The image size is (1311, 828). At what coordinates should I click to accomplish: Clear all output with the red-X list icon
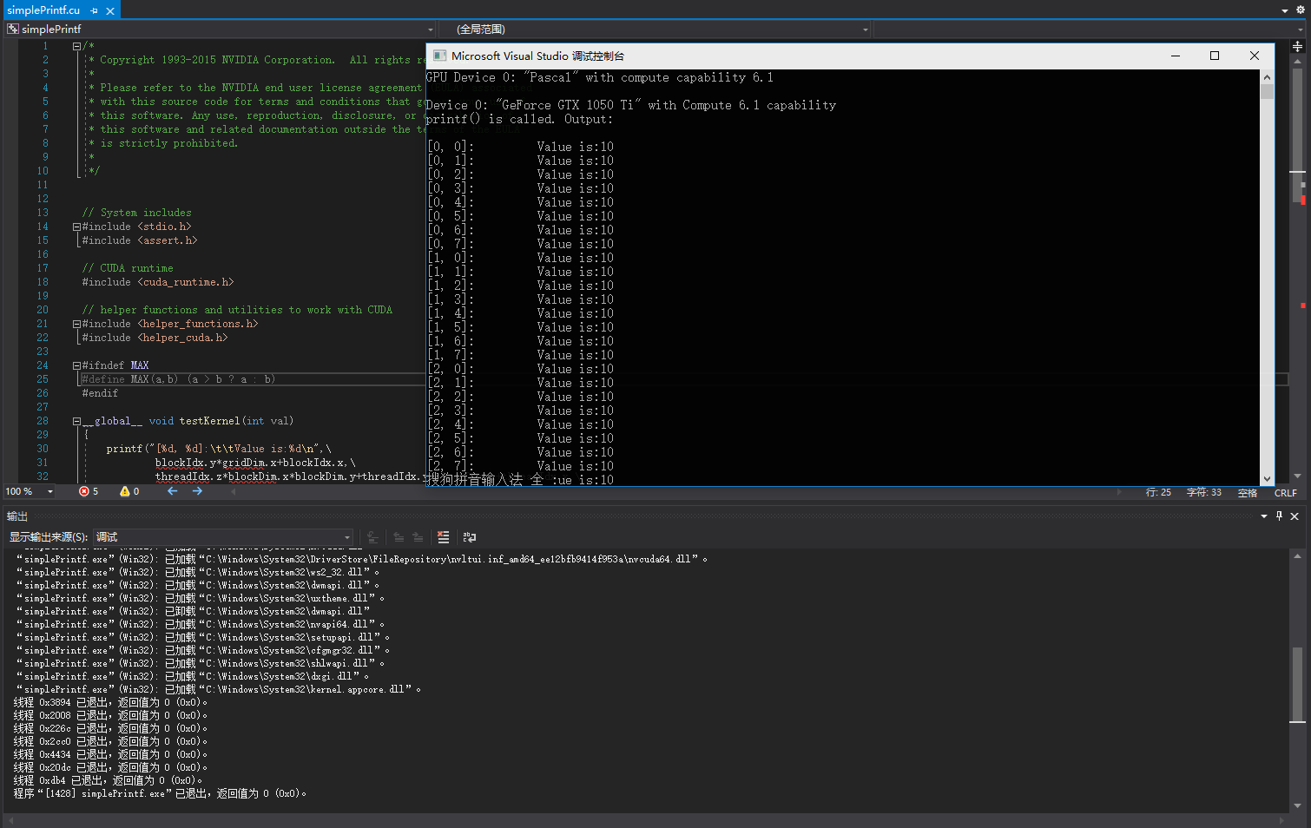444,537
